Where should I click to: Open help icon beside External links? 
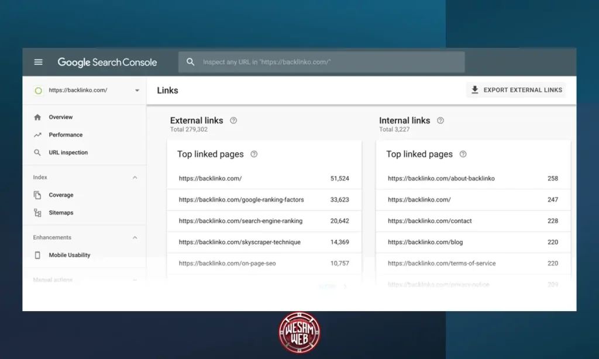233,120
